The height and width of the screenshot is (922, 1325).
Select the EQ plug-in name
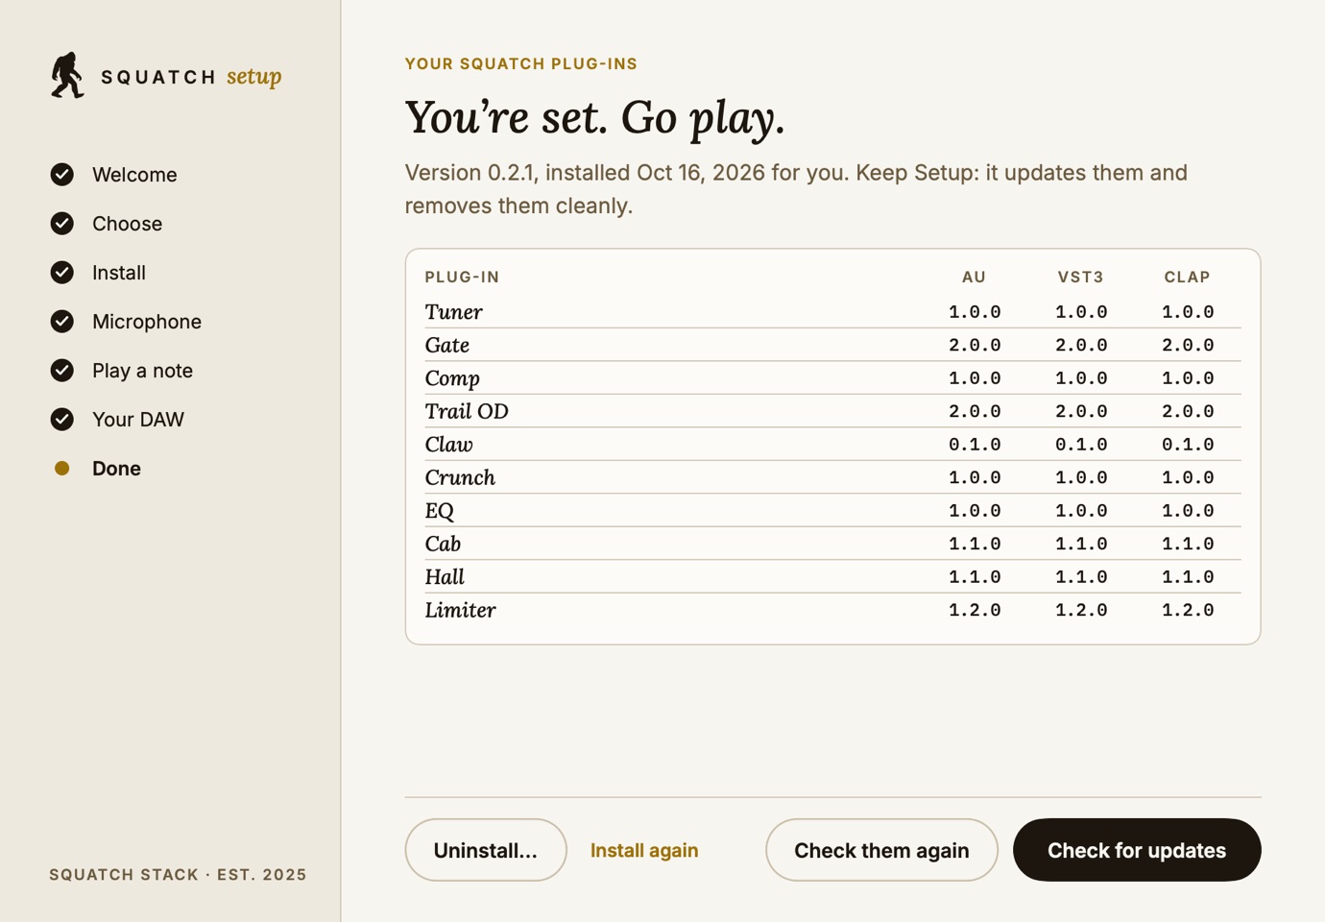click(x=440, y=511)
